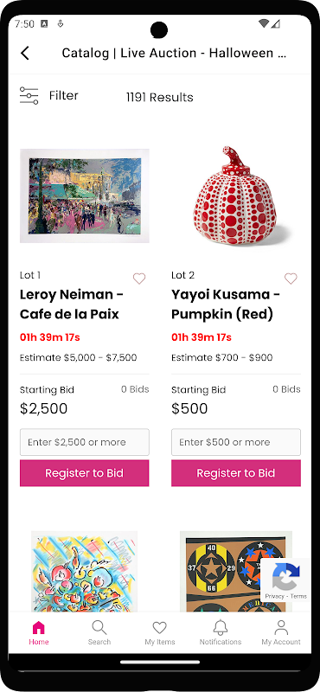Favorite Lot 2 Pumpkin heart icon
The image size is (320, 692).
coord(291,279)
